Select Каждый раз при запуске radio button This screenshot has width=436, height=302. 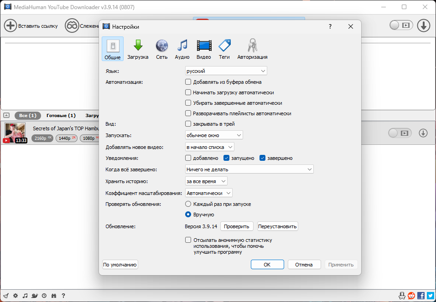coord(188,204)
